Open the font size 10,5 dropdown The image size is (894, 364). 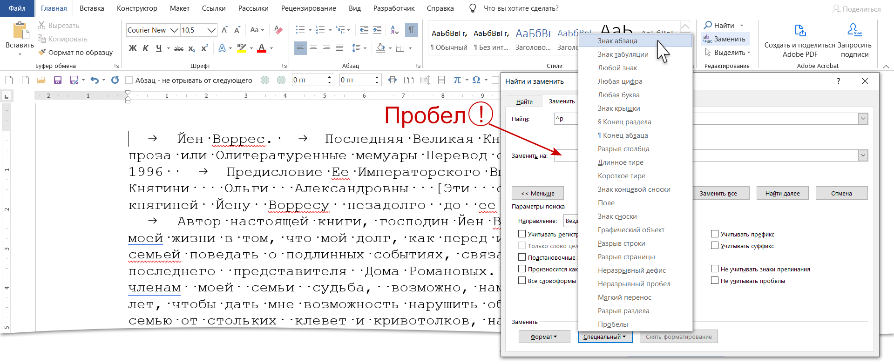(x=211, y=30)
